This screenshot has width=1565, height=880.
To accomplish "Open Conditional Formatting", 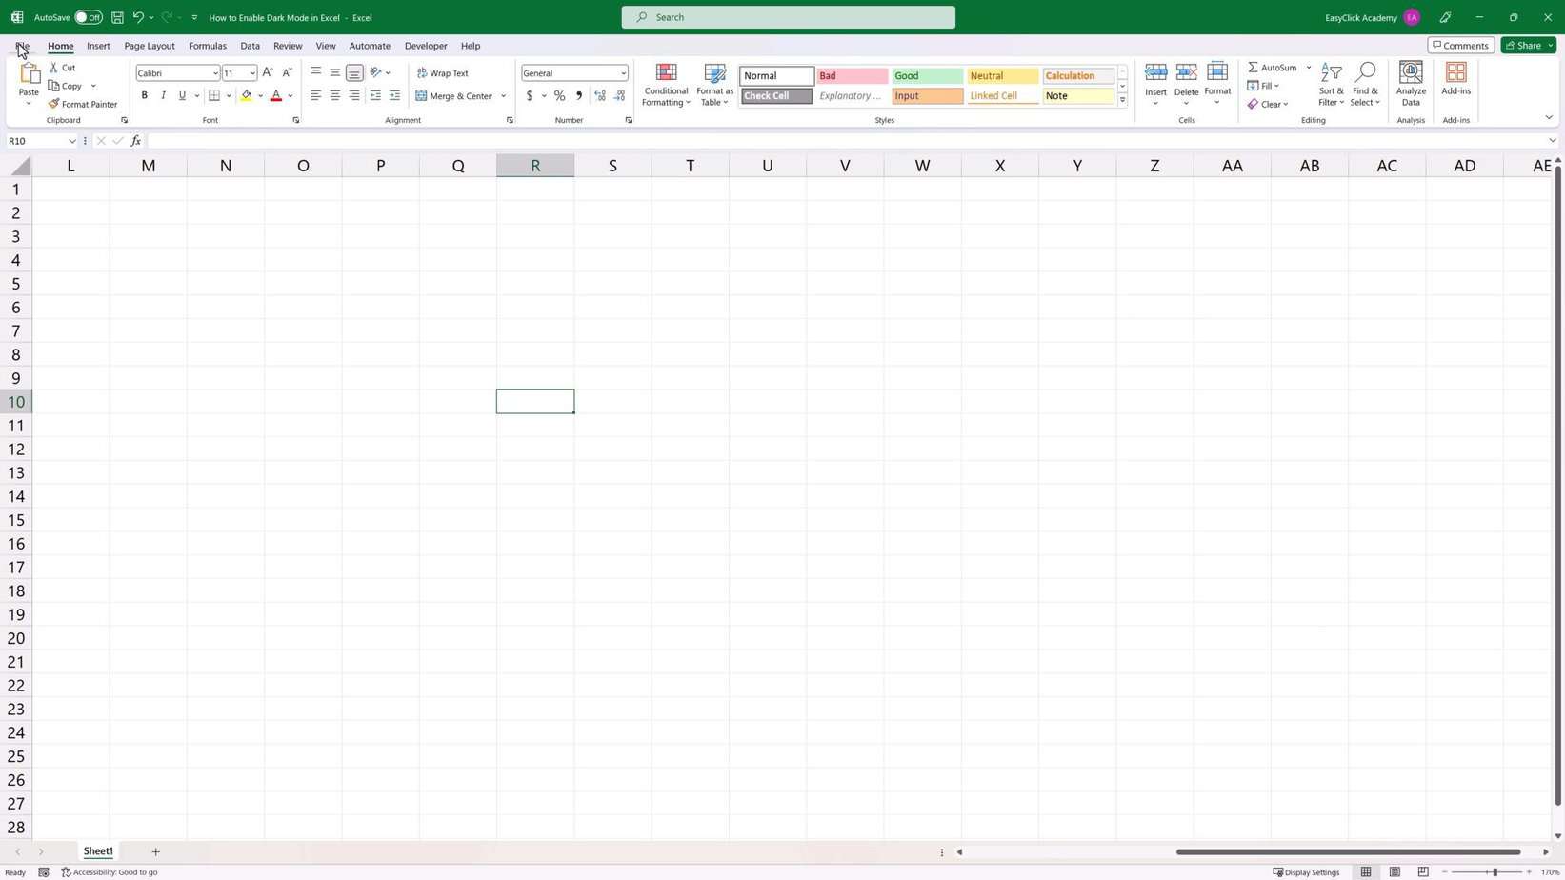I will 666,85.
